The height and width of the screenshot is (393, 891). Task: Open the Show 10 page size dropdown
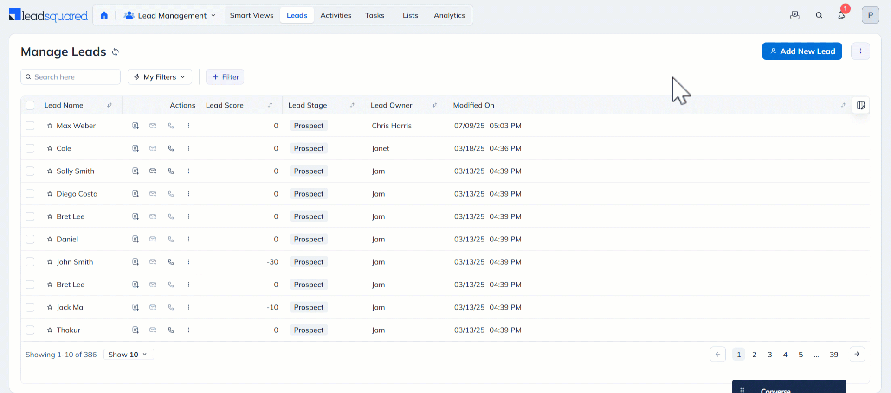pos(128,355)
